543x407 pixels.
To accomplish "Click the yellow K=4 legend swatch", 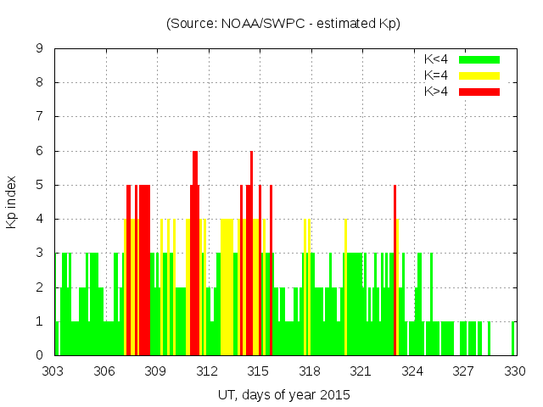I will coord(479,75).
